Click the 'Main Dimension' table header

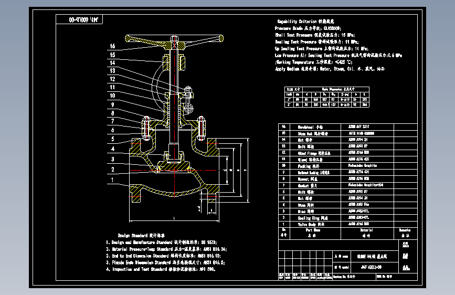pos(335,89)
